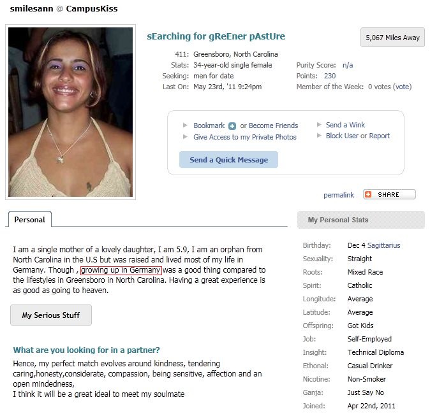
Task: Send a Wink to smilesann
Action: coord(345,125)
